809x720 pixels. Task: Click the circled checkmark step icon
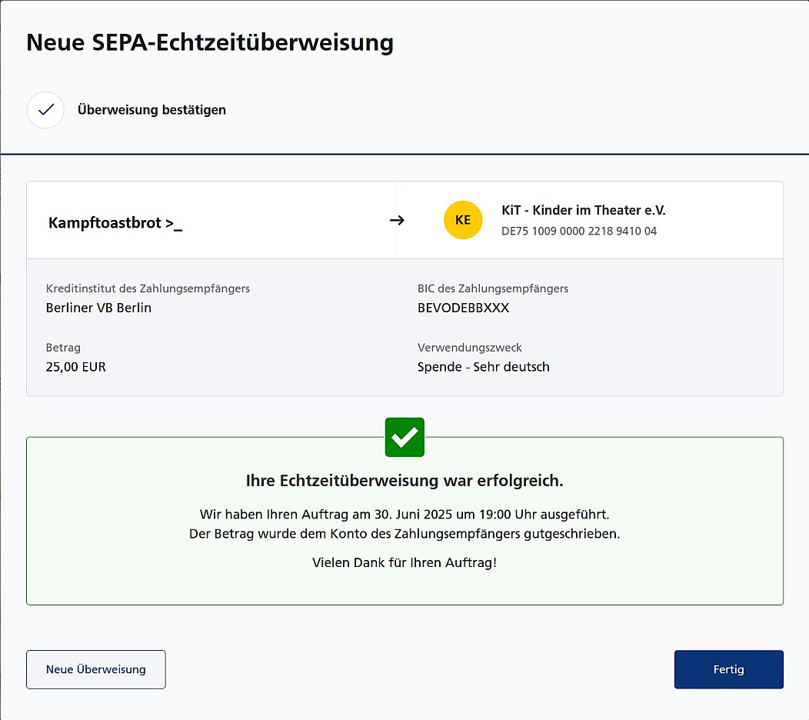45,110
